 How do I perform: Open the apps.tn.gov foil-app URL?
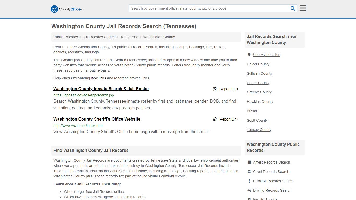(x=84, y=95)
